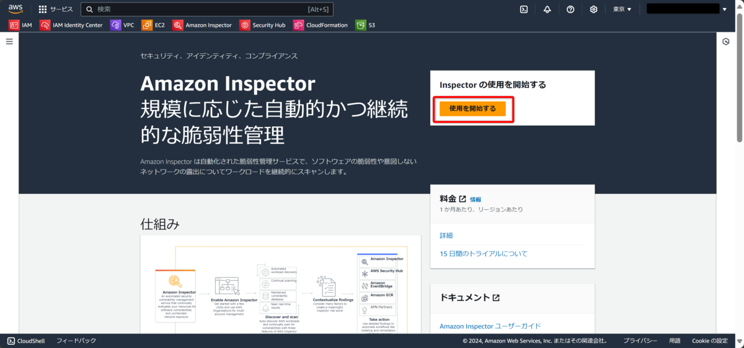Open the help question mark menu
Viewport: 744px width, 348px height.
(x=570, y=9)
